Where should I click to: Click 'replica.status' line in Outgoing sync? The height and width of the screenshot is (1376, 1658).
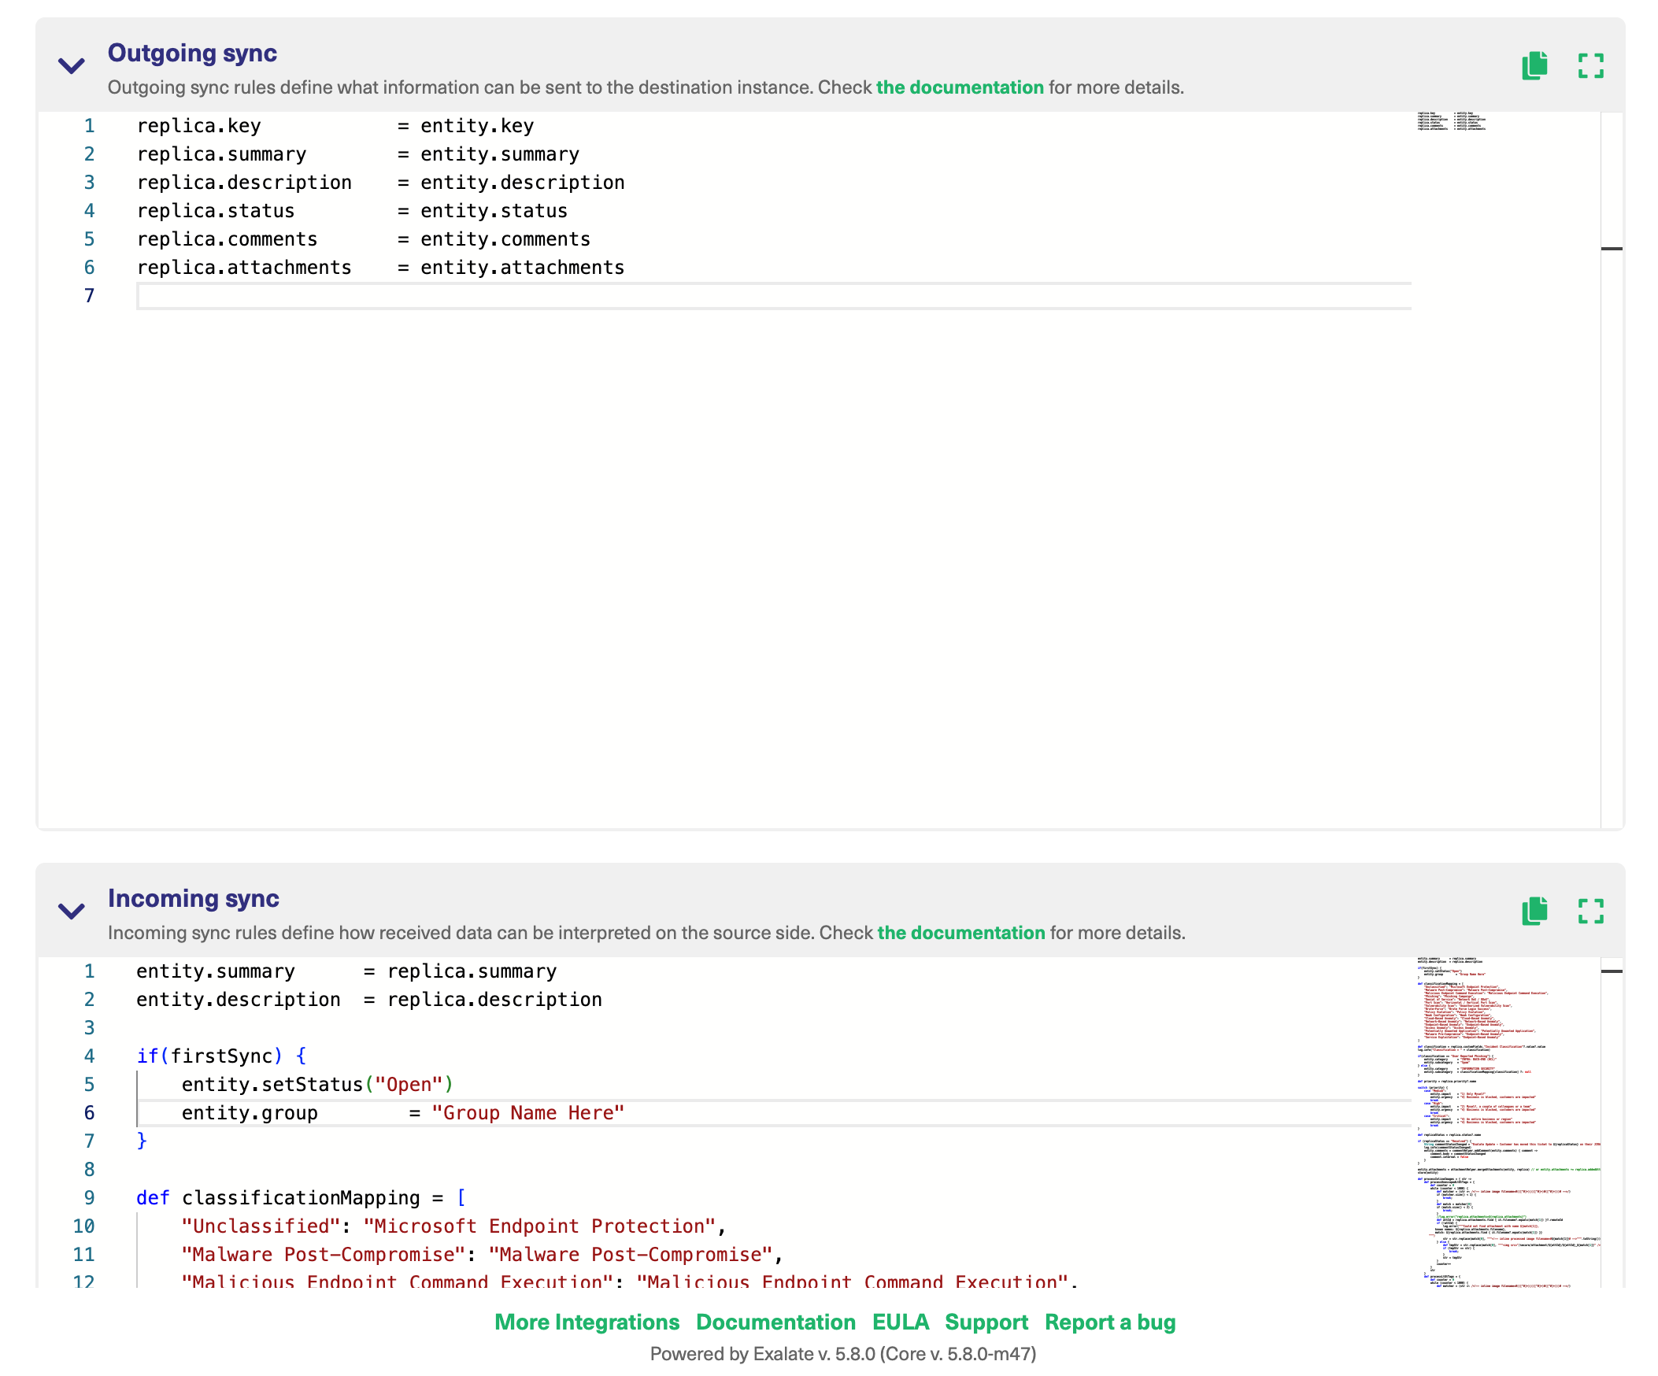[352, 212]
